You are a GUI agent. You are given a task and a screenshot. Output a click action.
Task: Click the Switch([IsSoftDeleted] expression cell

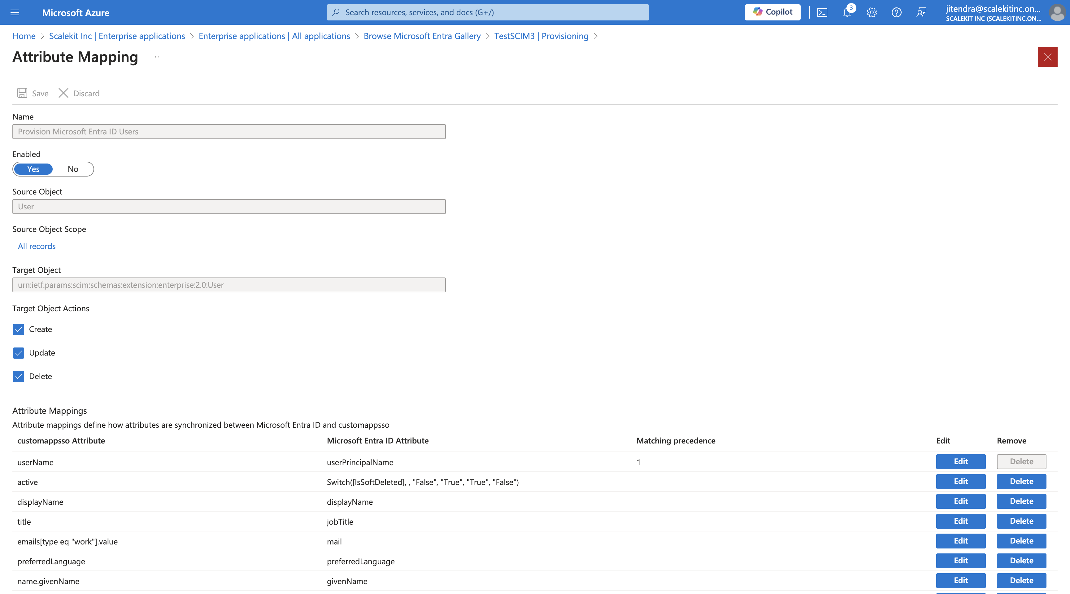coord(423,482)
